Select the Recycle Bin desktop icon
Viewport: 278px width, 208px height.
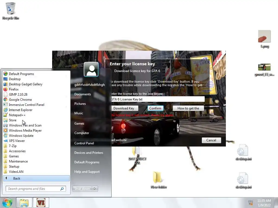(11, 11)
